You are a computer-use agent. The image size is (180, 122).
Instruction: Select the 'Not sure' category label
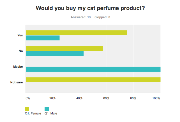click(x=17, y=82)
